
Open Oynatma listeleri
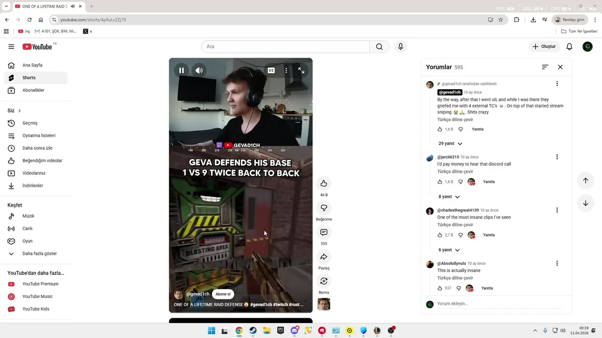pyautogui.click(x=36, y=136)
